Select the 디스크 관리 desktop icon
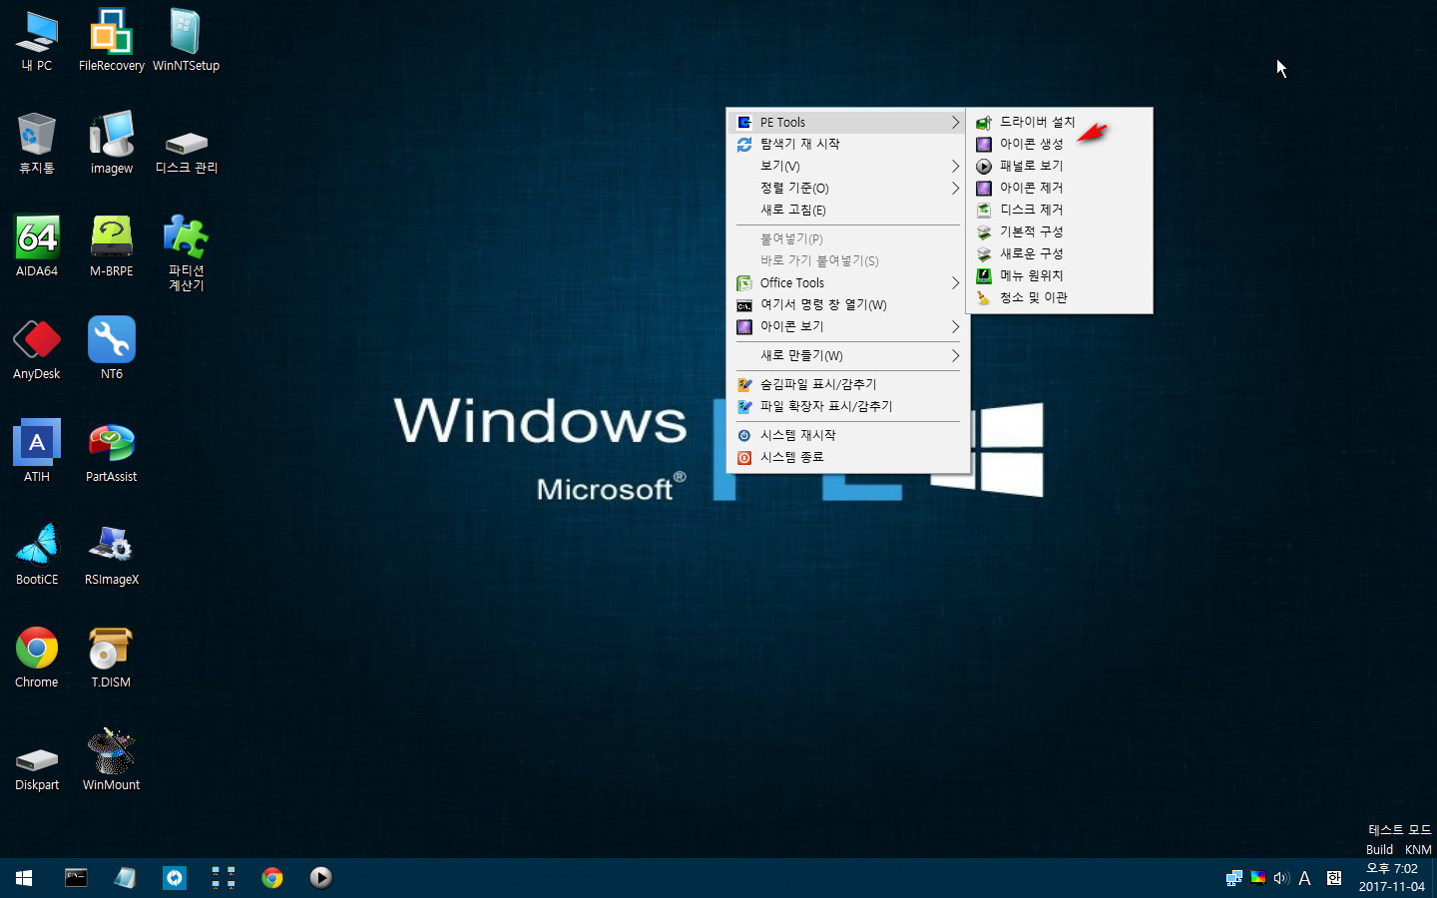The image size is (1437, 898). tap(187, 150)
